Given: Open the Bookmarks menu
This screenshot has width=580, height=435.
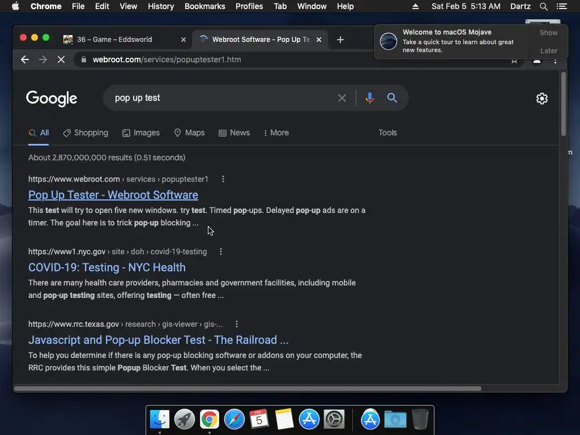Looking at the screenshot, I should (x=205, y=6).
